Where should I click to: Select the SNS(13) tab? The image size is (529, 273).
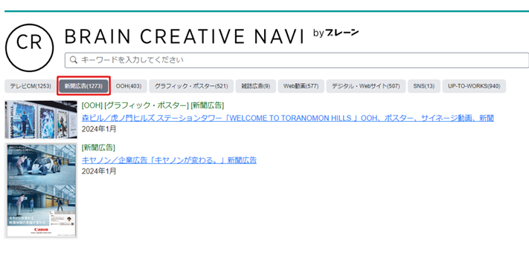tap(424, 86)
